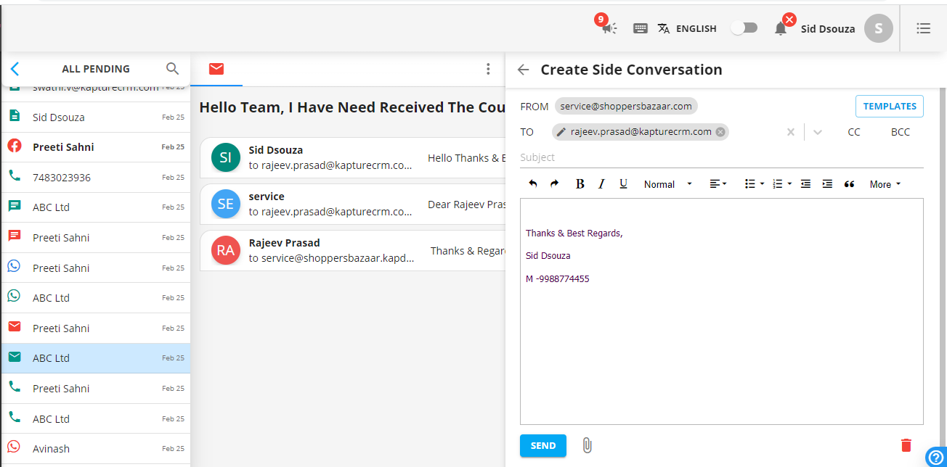The image size is (947, 467).
Task: Open the TEMPLATES button
Action: tap(890, 106)
